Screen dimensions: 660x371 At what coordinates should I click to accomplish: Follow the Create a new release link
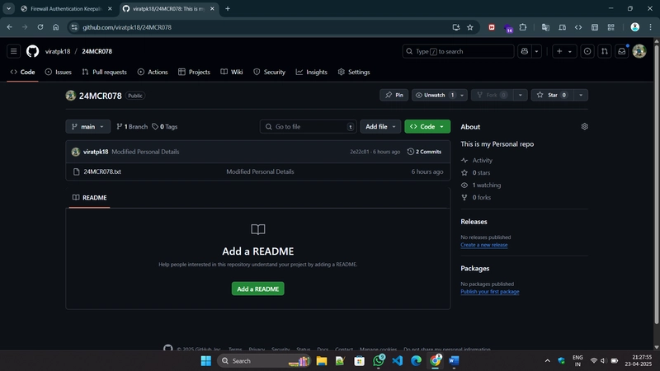point(484,245)
